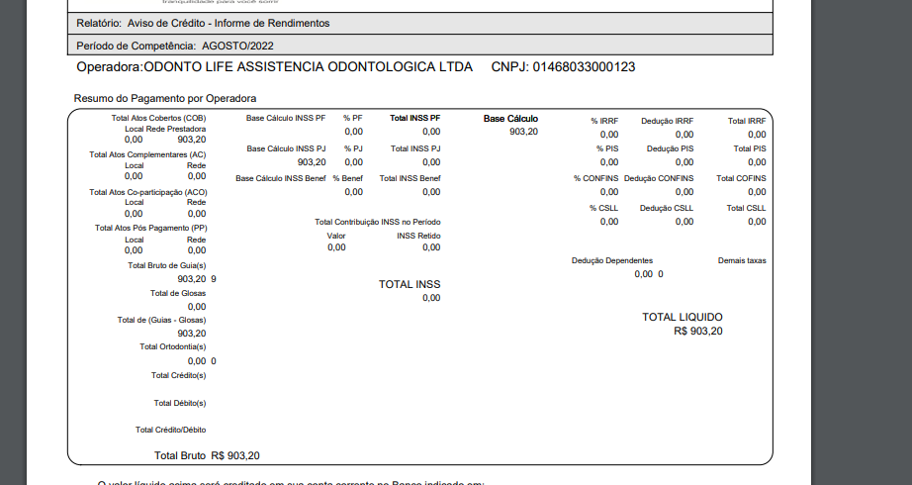Click the label 'Total Crédito(s)'
The width and height of the screenshot is (912, 485).
pyautogui.click(x=179, y=375)
